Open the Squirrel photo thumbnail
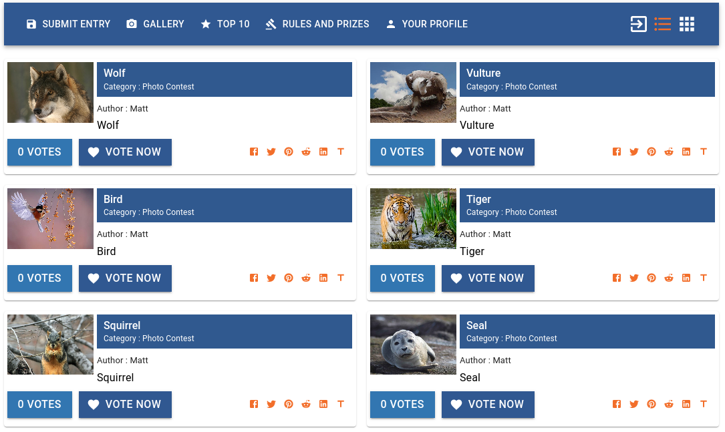The image size is (725, 432). coord(50,345)
